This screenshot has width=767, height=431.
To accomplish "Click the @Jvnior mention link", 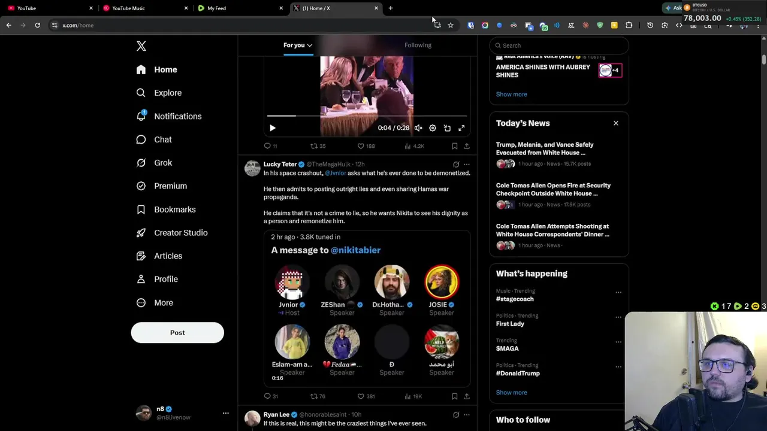I will pyautogui.click(x=336, y=173).
